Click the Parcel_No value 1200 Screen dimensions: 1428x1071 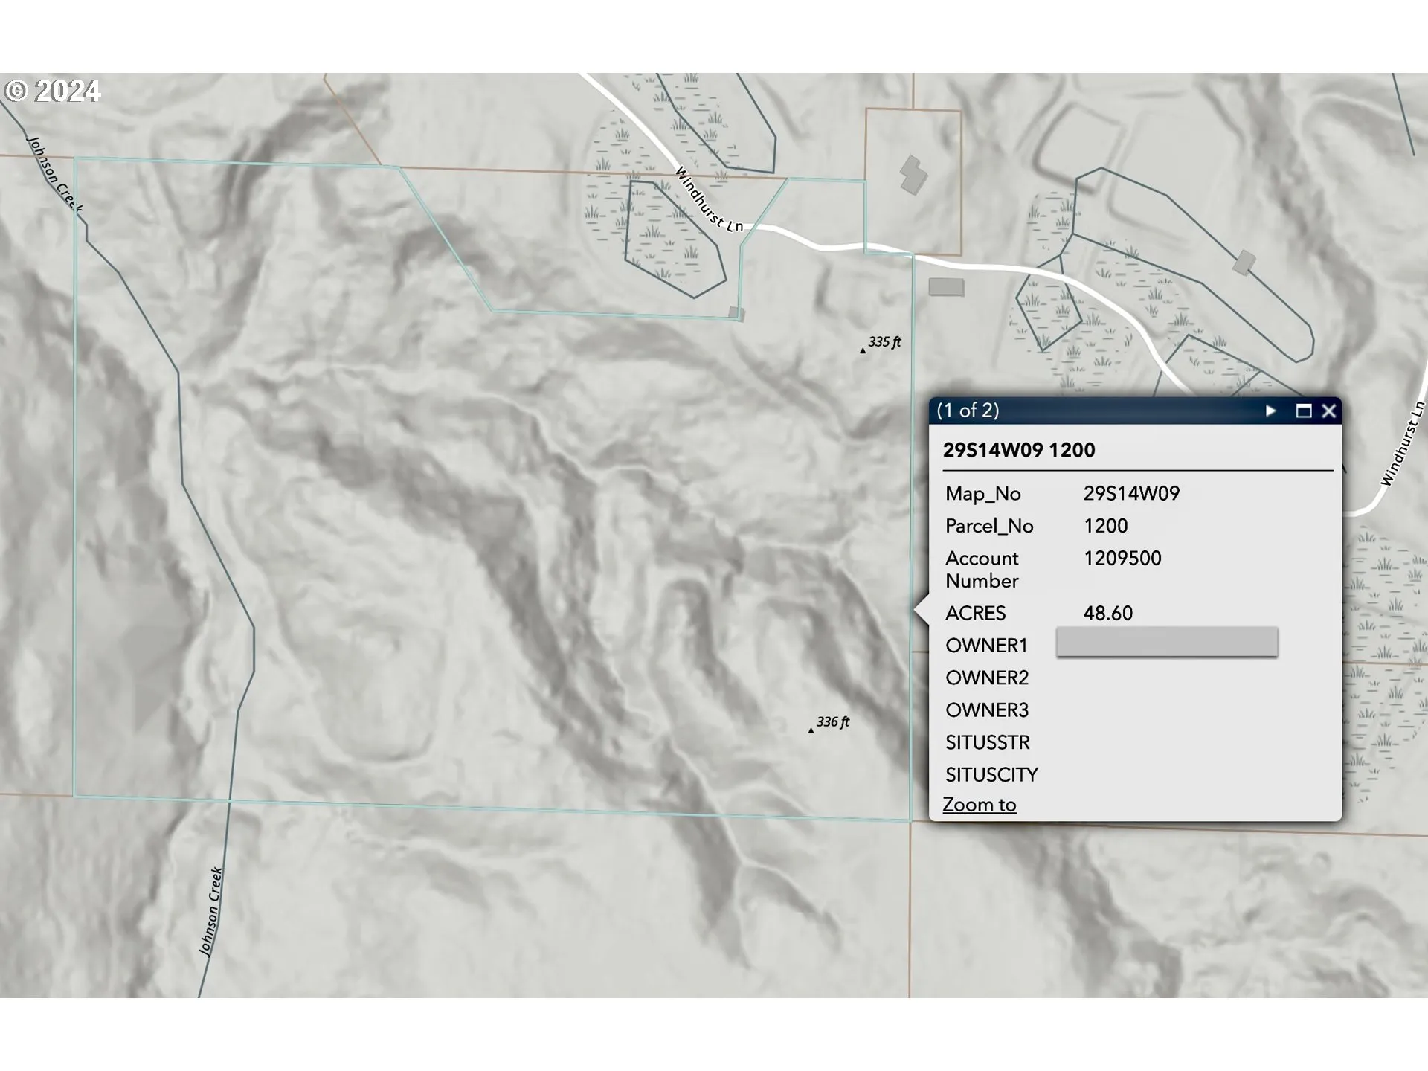(x=1105, y=526)
